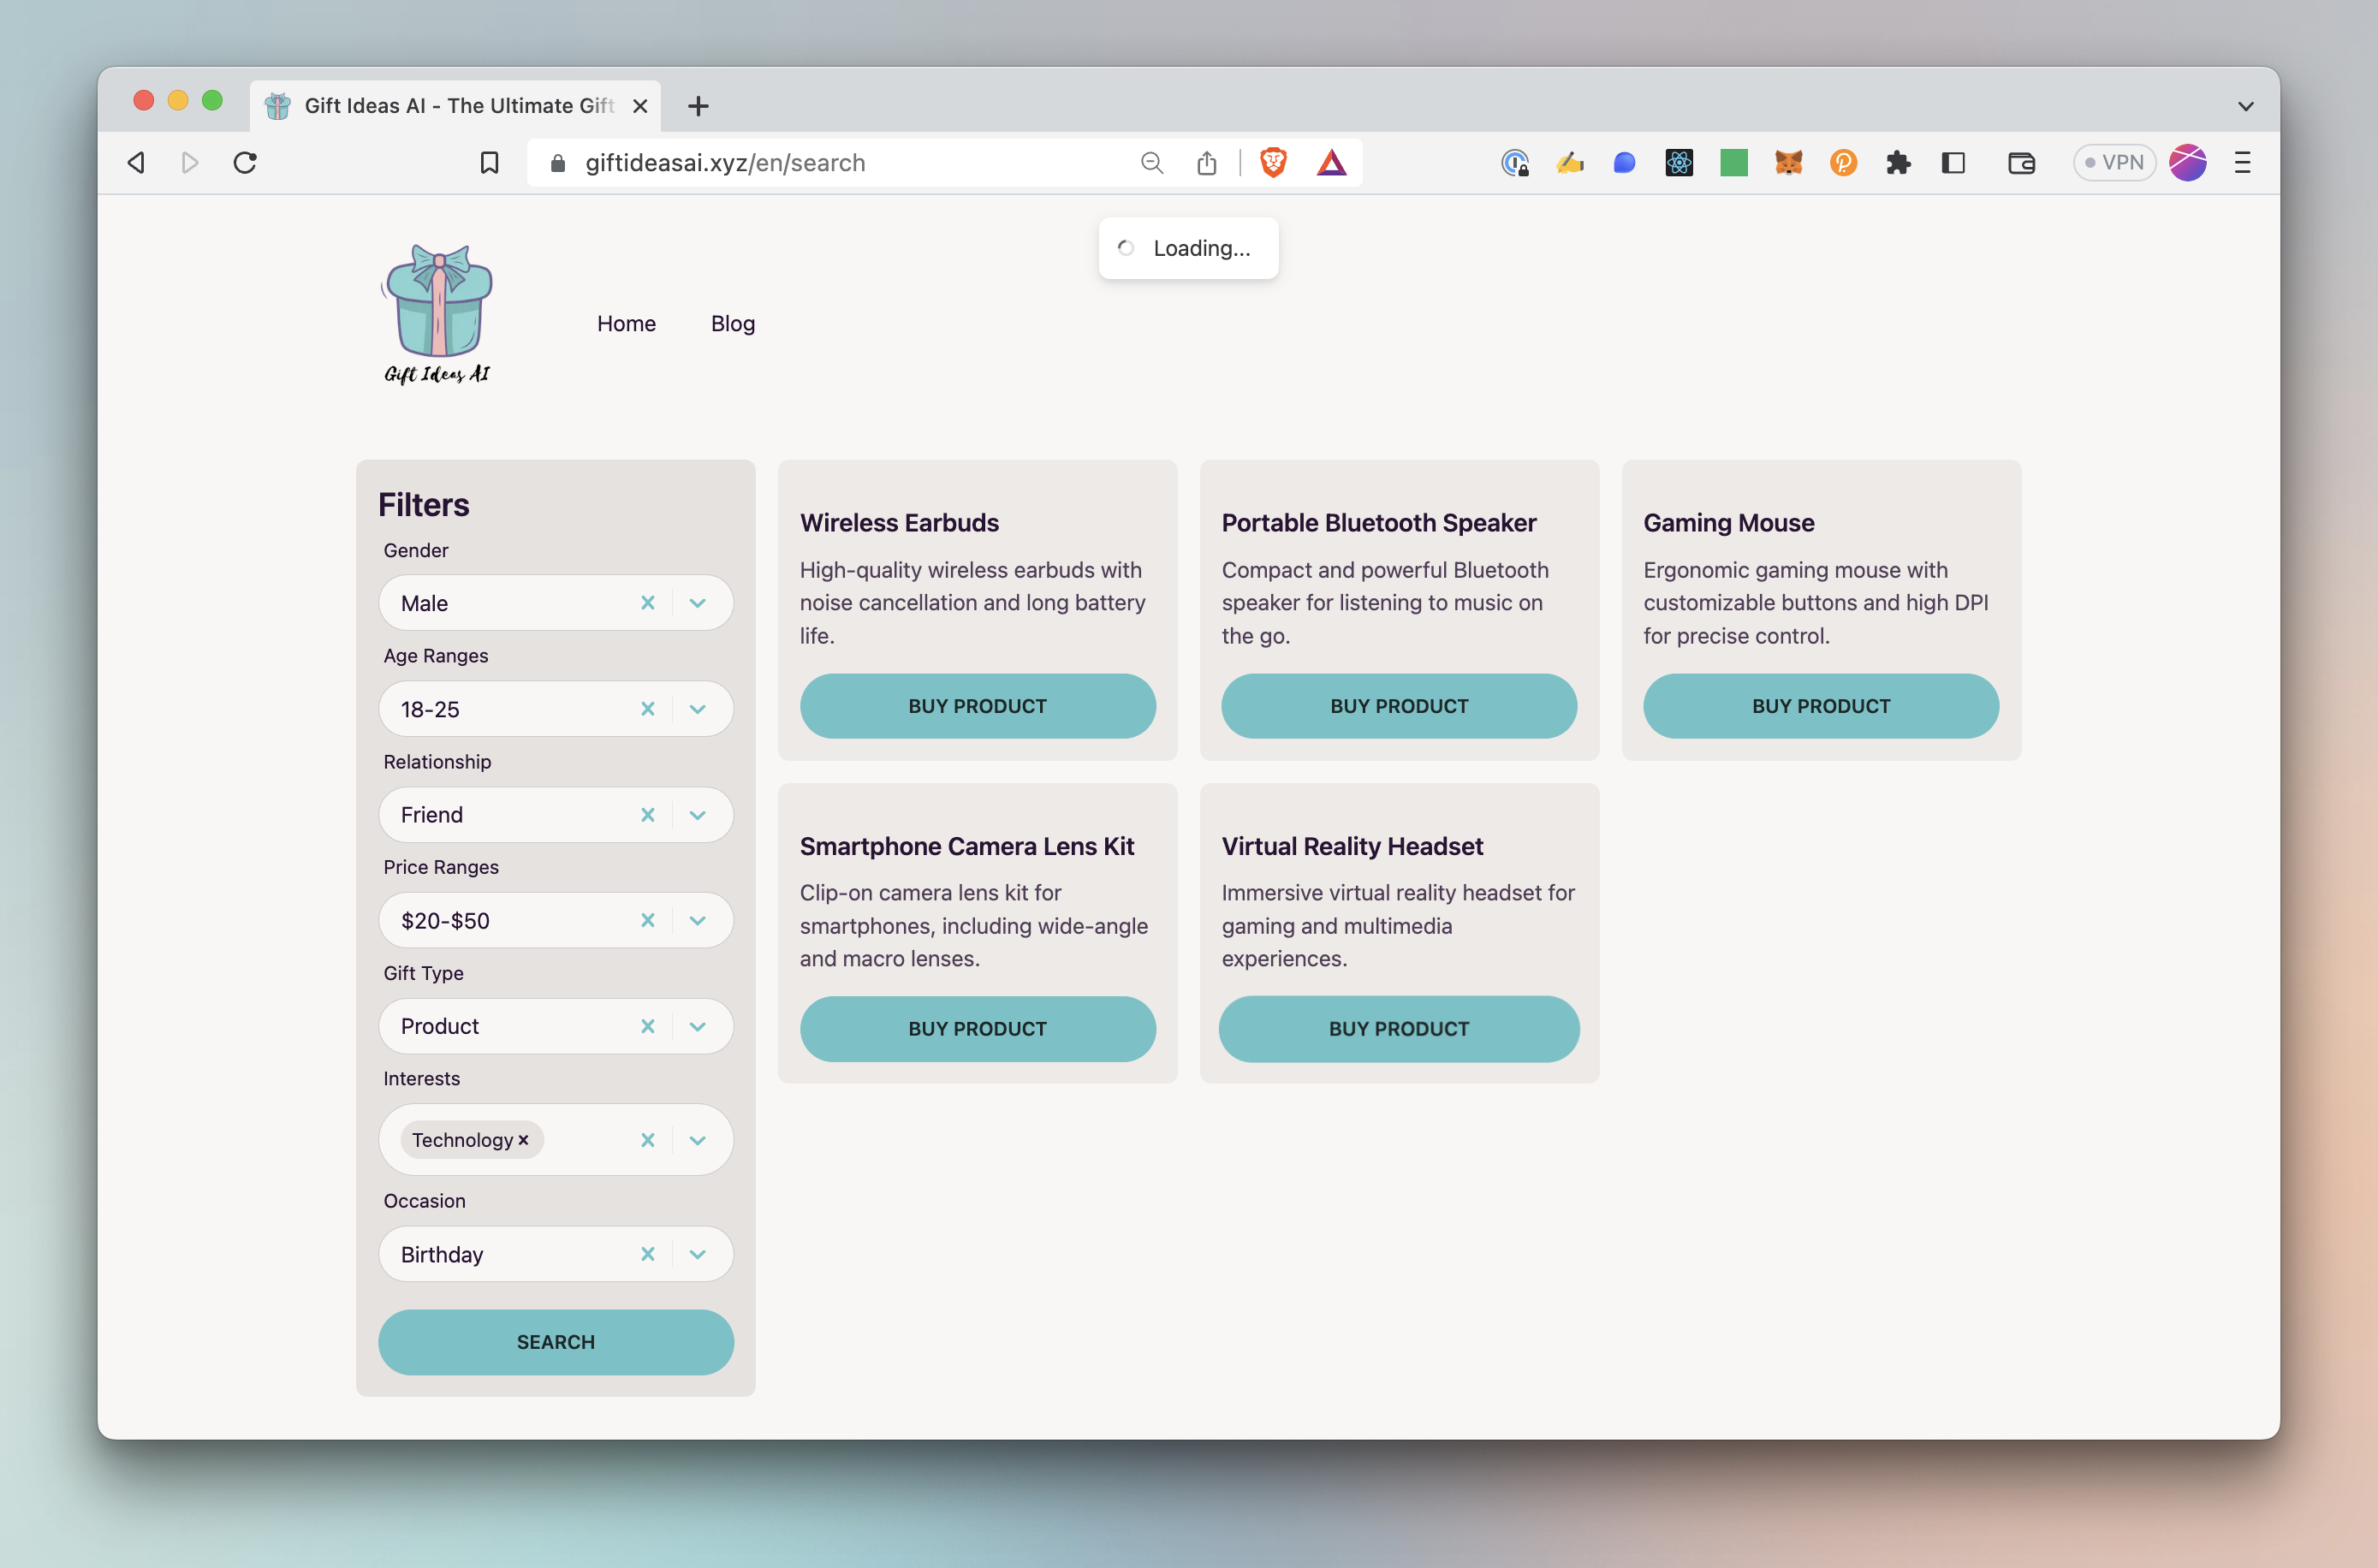This screenshot has width=2378, height=1568.
Task: Open the extensions puzzle piece menu
Action: (1898, 162)
